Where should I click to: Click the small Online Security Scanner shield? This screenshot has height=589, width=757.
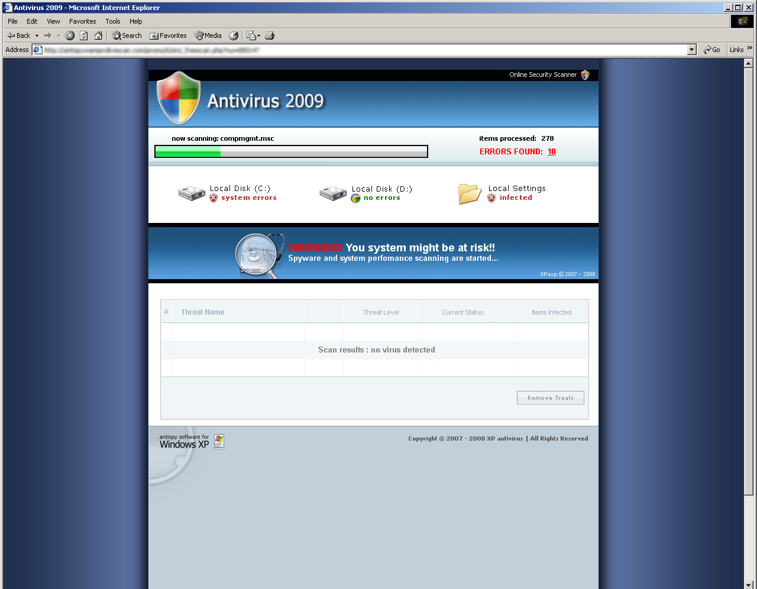585,75
